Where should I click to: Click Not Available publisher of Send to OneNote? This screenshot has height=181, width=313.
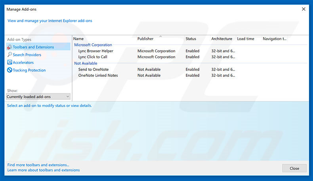click(x=149, y=69)
